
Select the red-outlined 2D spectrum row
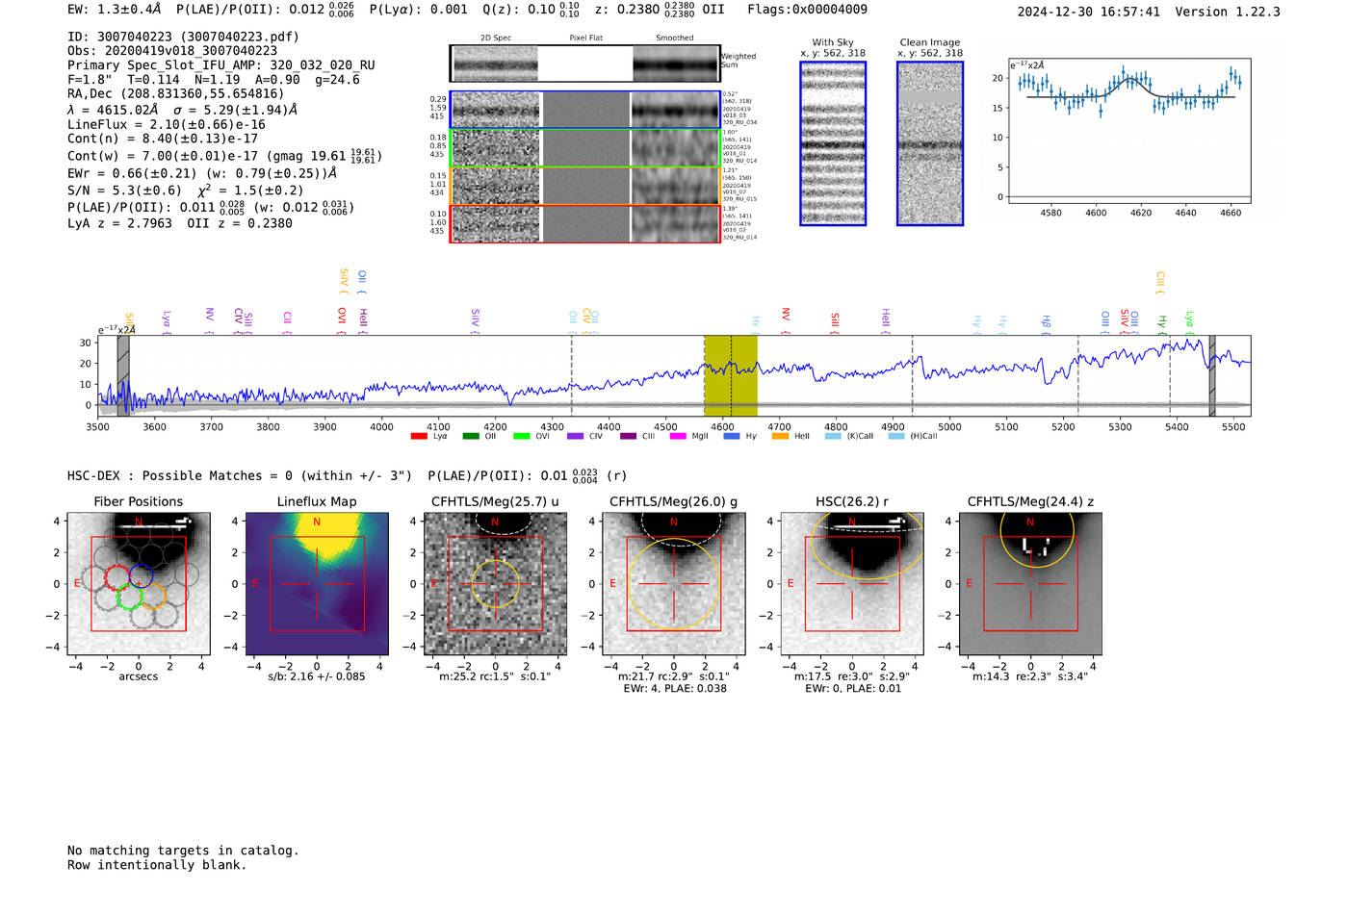[x=585, y=223]
